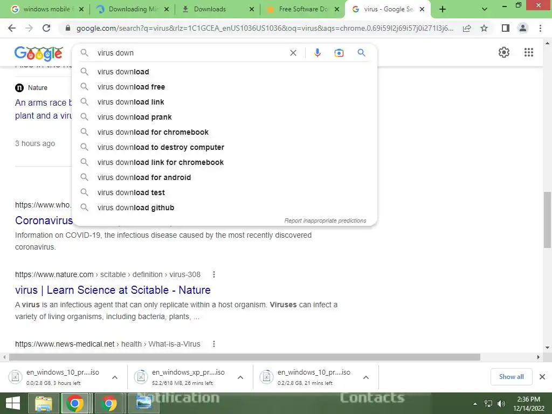The height and width of the screenshot is (414, 552).
Task: Open the volume control in tray
Action: [x=501, y=404]
